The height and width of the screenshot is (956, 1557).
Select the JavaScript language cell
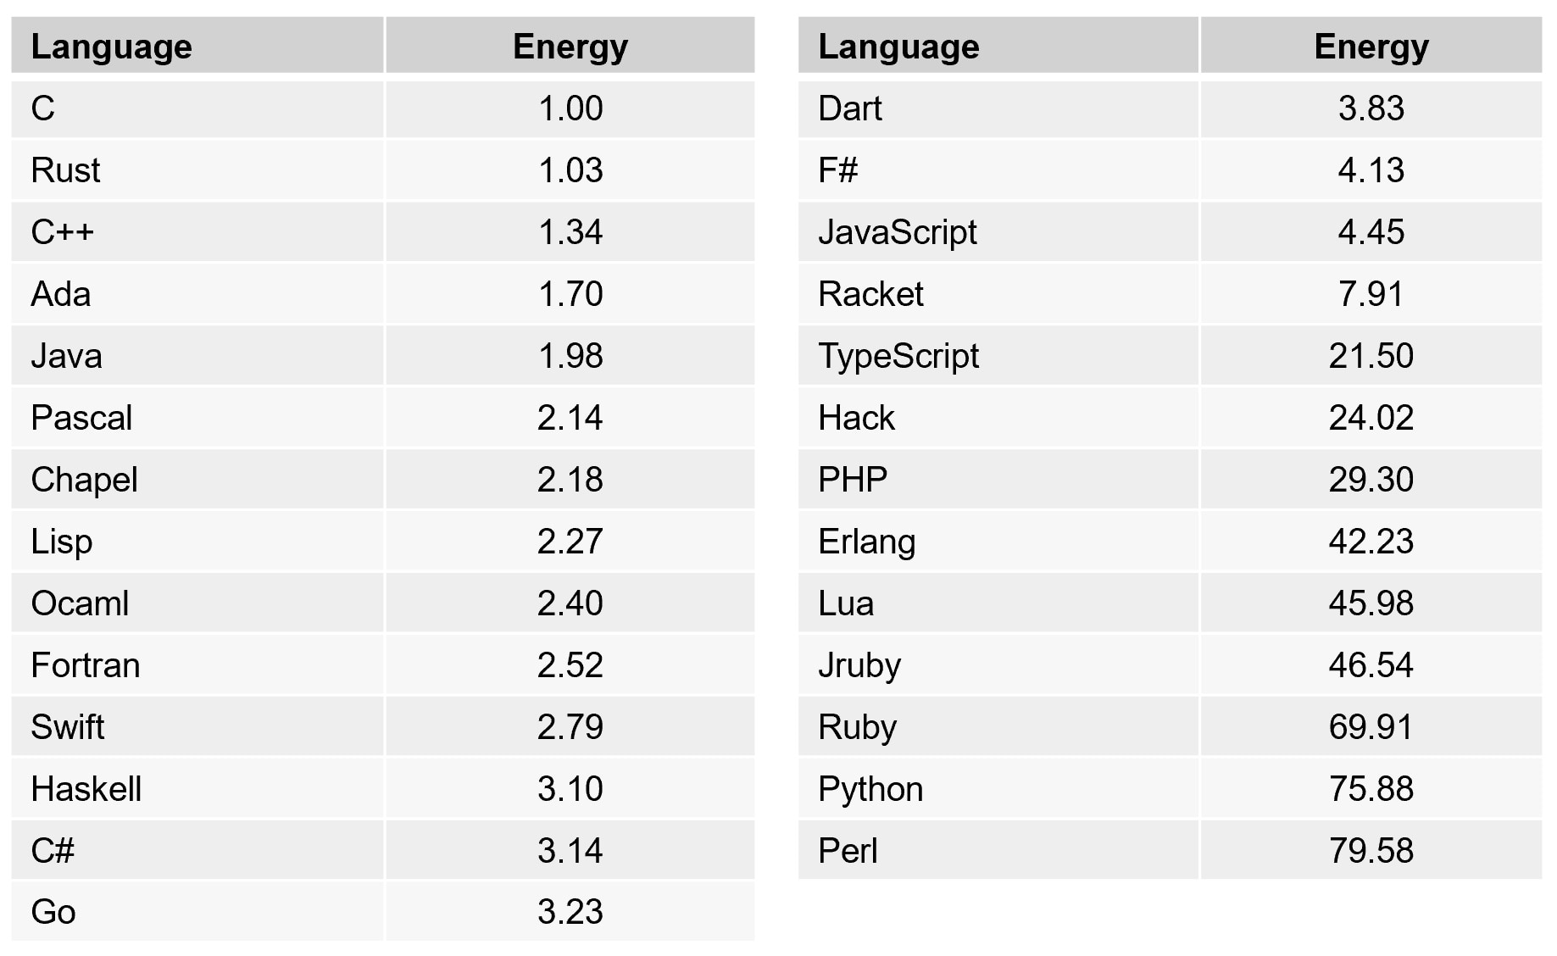(898, 232)
